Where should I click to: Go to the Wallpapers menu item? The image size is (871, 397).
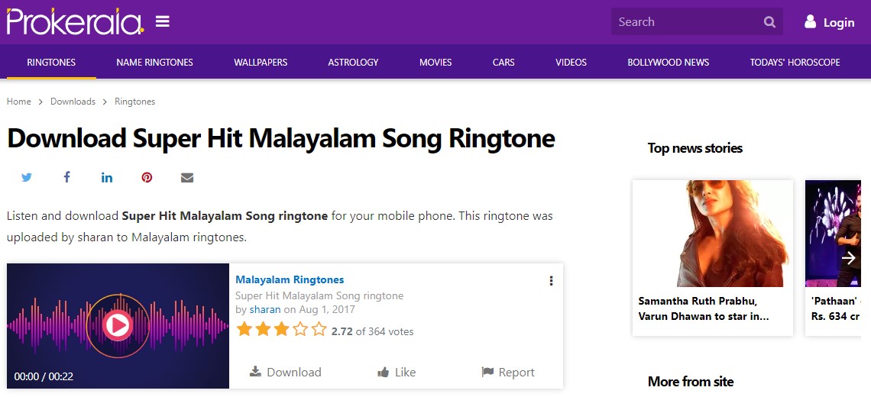[x=261, y=63]
